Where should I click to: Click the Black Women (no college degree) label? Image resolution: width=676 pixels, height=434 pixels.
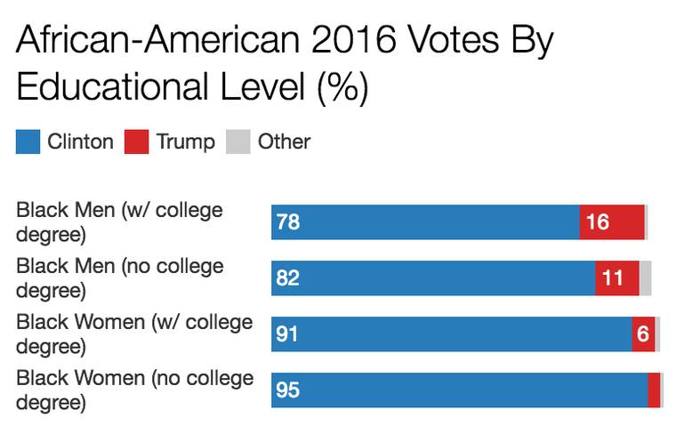pos(135,390)
